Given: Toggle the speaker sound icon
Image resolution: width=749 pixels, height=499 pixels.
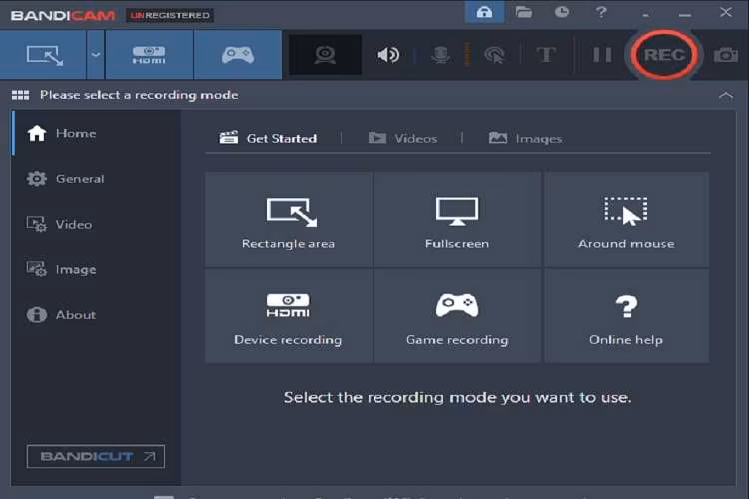Looking at the screenshot, I should (388, 55).
